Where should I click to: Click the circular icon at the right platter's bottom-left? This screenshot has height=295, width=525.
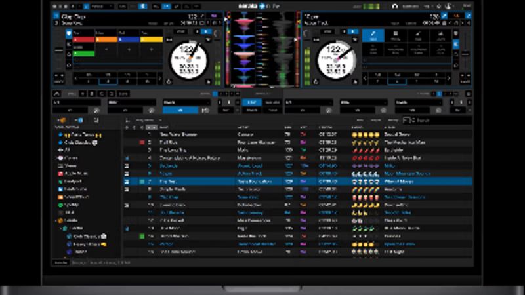(x=316, y=81)
